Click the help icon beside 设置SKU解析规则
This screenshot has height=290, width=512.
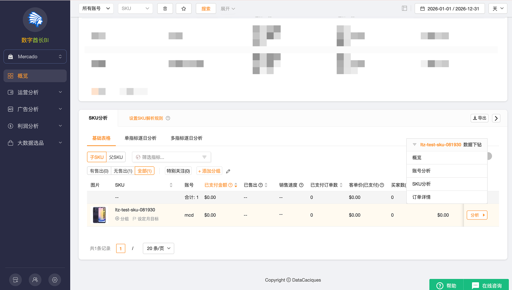pos(168,118)
